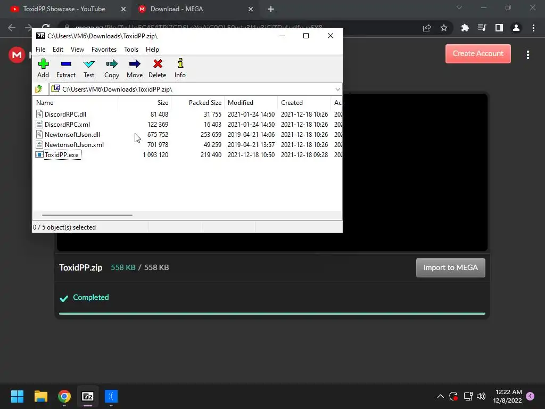Open Google Chrome from the taskbar
545x409 pixels.
click(64, 396)
